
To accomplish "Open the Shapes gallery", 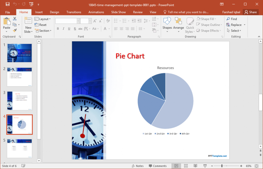I will pyautogui.click(x=167, y=24).
